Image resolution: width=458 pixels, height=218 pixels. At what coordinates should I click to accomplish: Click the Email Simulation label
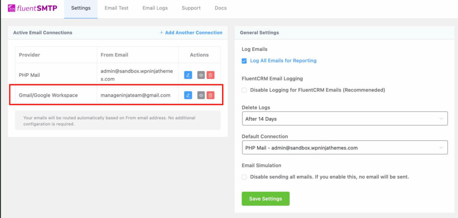point(261,165)
